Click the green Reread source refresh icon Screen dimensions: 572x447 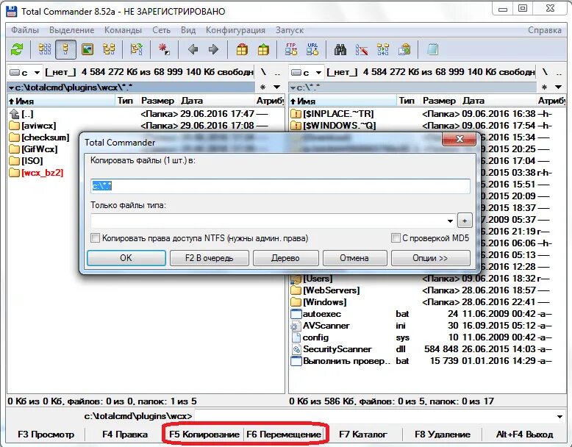[17, 49]
